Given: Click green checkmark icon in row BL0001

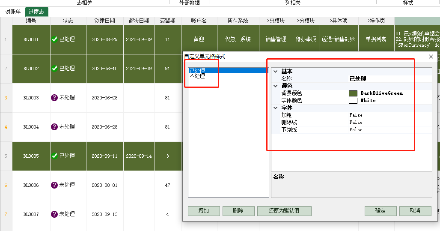Looking at the screenshot, I should (54, 39).
